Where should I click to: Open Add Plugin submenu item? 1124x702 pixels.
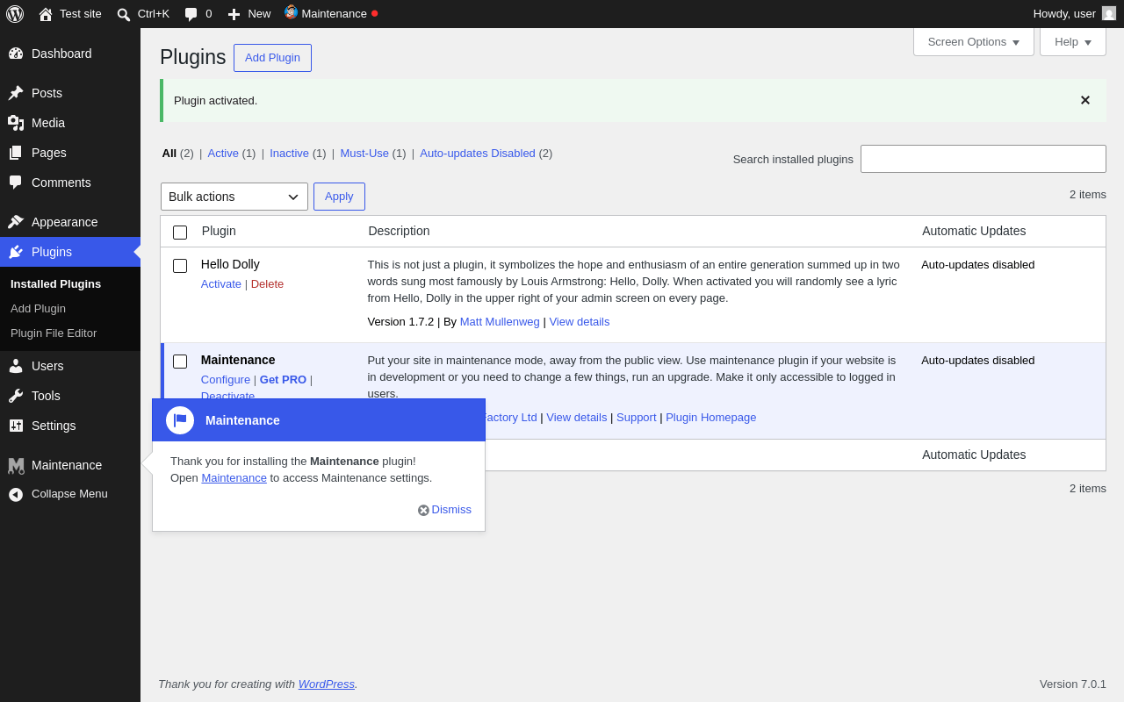pyautogui.click(x=38, y=308)
